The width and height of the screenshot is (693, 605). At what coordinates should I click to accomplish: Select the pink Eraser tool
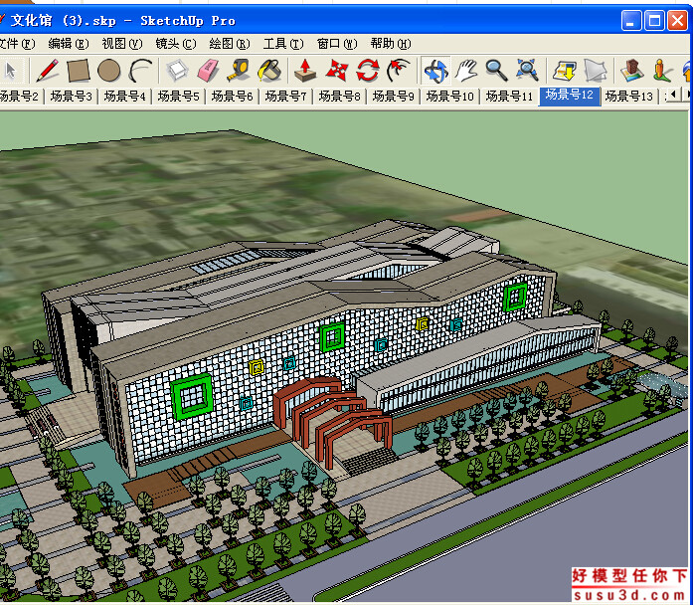[209, 71]
